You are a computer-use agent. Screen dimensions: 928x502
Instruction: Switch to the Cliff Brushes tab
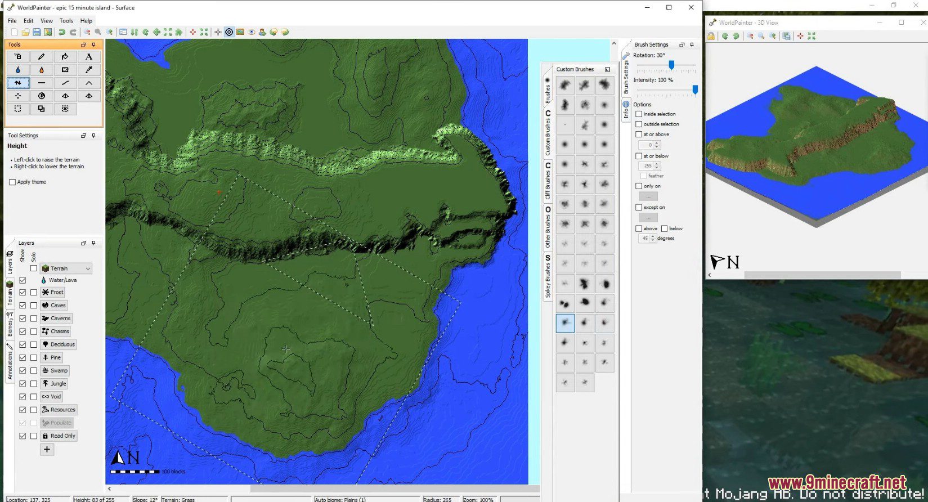(547, 181)
